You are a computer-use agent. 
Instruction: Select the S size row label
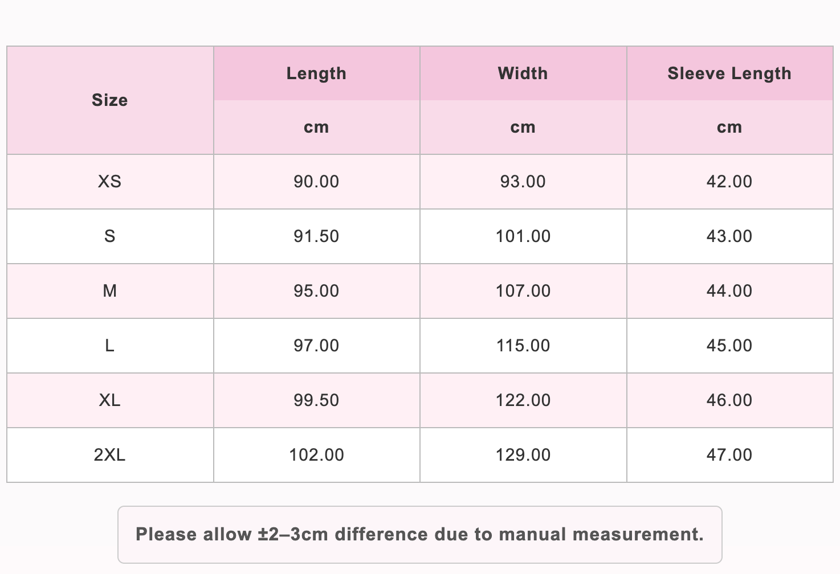[x=109, y=236]
